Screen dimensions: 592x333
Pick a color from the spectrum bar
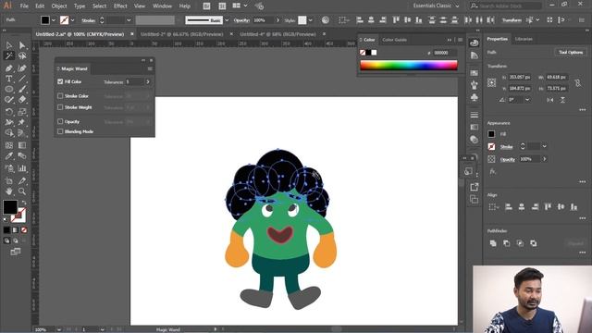pos(409,66)
